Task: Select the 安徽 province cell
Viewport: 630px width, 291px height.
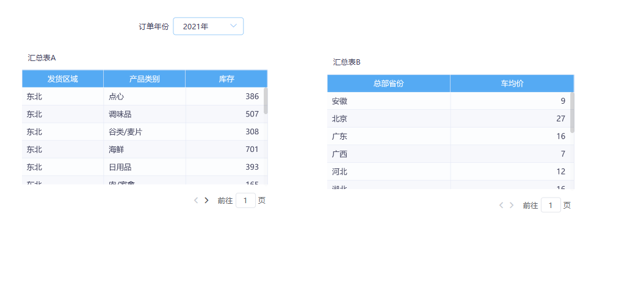Action: tap(388, 101)
